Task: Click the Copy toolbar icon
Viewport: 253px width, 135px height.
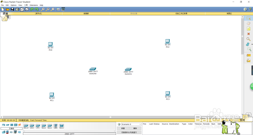Action: point(22,9)
